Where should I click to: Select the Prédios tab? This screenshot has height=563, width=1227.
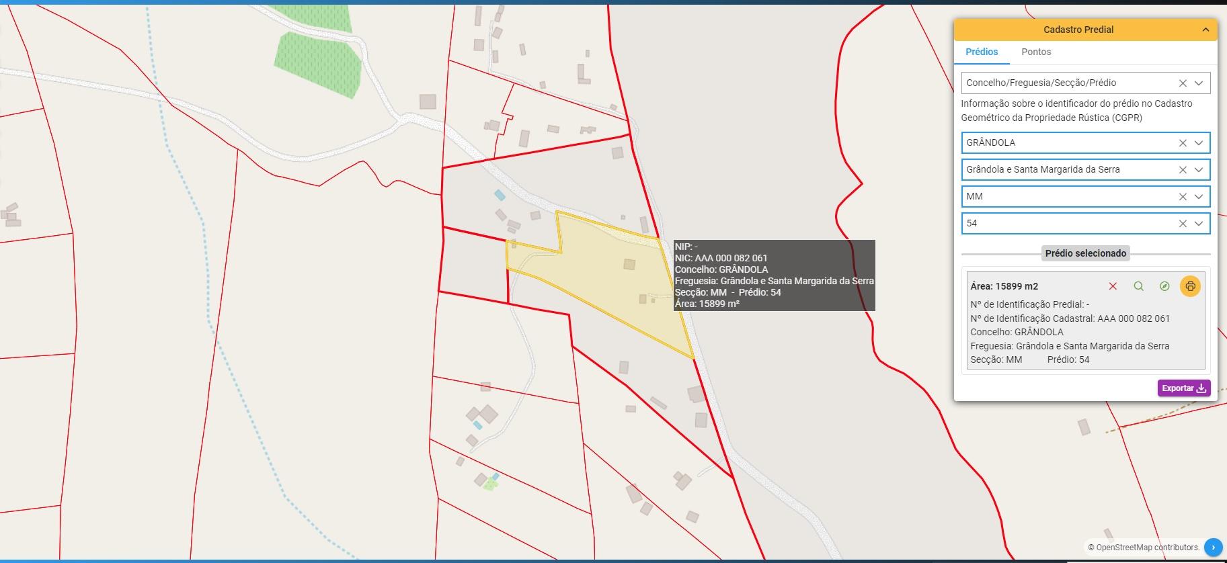[982, 52]
